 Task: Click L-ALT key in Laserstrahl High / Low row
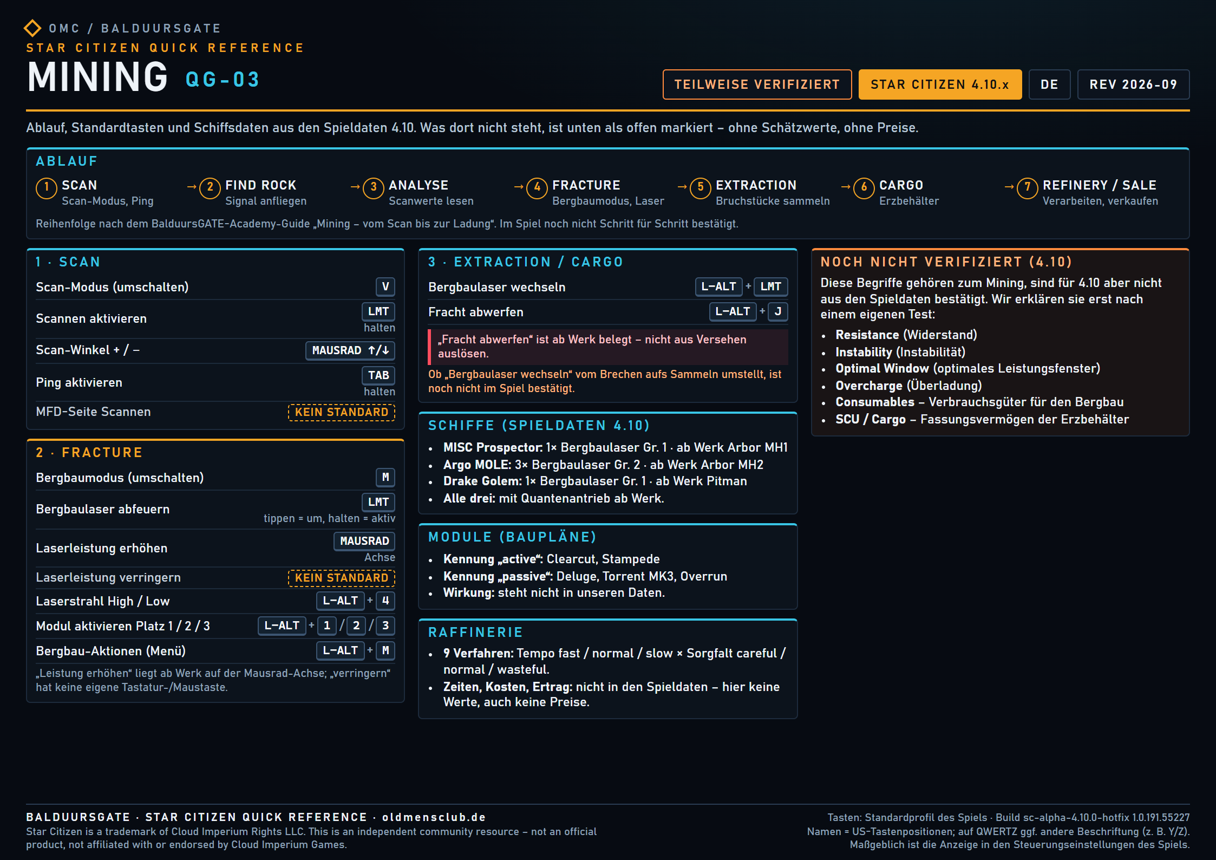coord(341,601)
